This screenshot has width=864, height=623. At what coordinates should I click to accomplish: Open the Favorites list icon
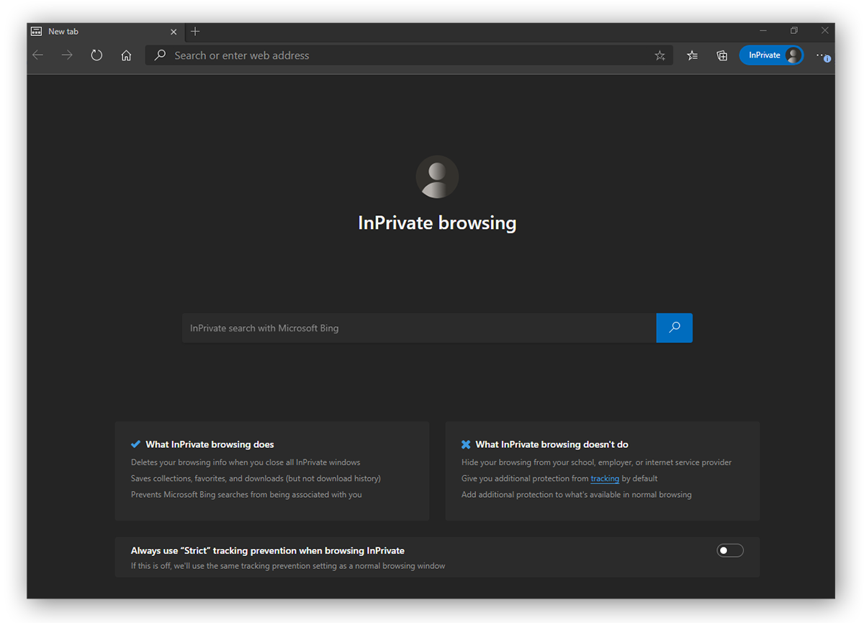(x=692, y=55)
